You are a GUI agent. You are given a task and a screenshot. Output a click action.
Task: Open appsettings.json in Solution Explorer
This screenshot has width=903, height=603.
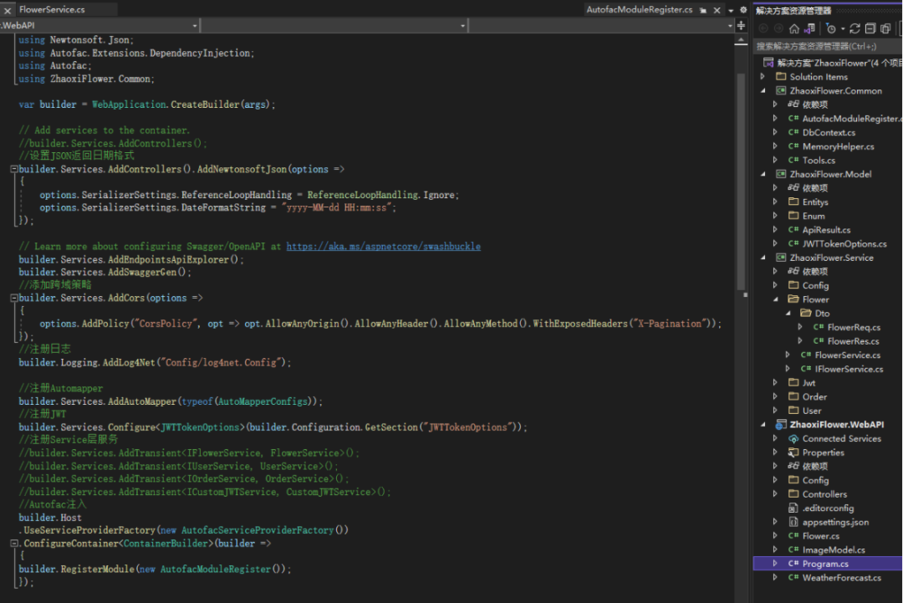pyautogui.click(x=834, y=522)
